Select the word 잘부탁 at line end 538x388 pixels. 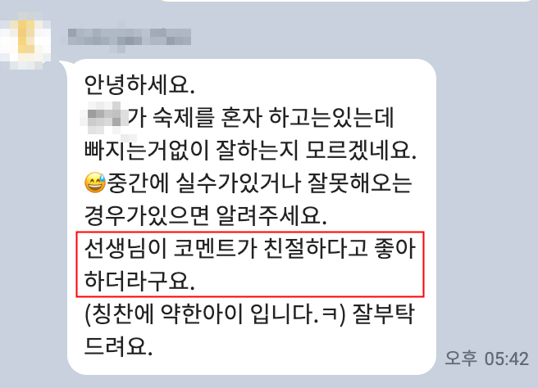383,314
